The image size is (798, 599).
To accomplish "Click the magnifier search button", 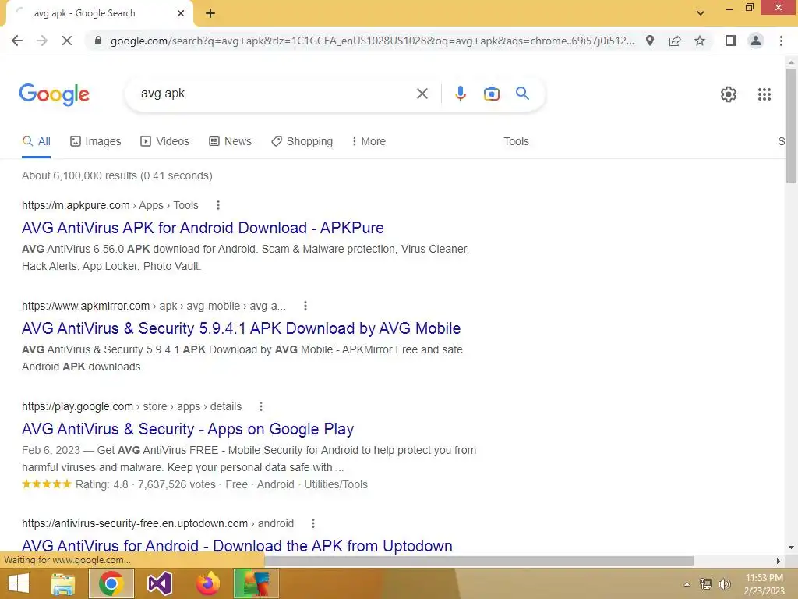I will coord(522,94).
